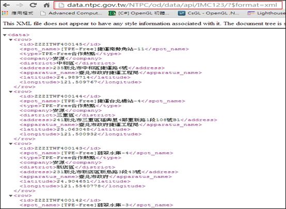The height and width of the screenshot is (209, 286).
Task: Collapse the row containing id ZZZITWF400144
Action: click(x=11, y=92)
